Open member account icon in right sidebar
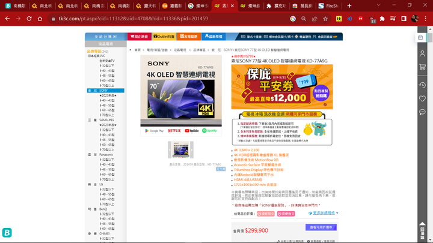 click(422, 53)
